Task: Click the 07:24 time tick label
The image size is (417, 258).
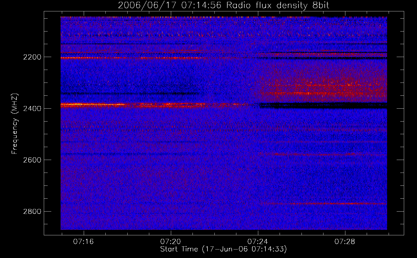Action: click(258, 242)
